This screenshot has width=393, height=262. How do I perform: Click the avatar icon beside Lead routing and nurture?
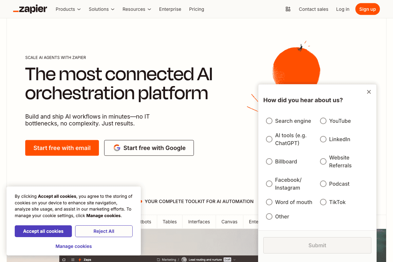[183, 259]
